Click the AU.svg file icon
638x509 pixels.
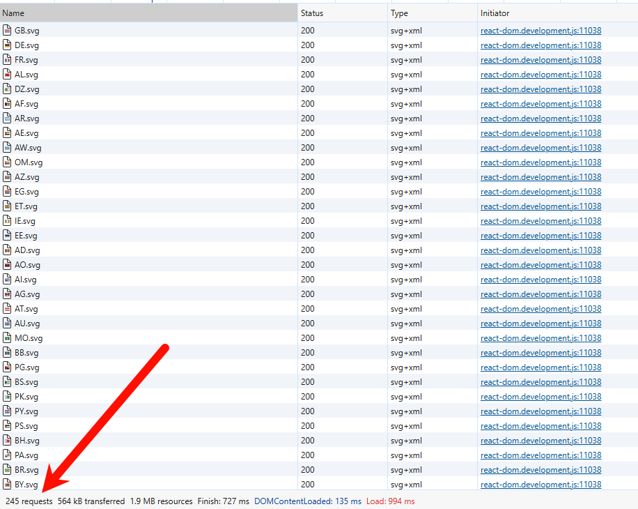(x=7, y=324)
